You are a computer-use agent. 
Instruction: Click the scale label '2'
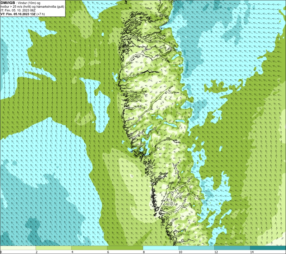37,252
